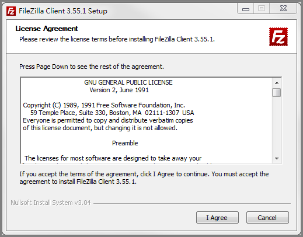
Task: Click the FileZilla icon in the title bar
Action: 11,11
